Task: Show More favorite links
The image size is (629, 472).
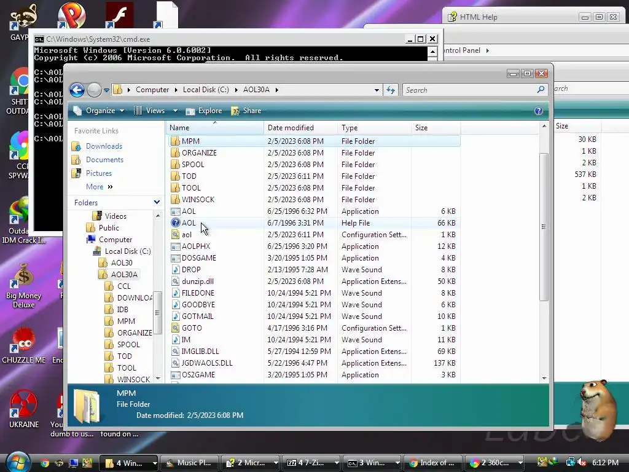Action: (99, 187)
